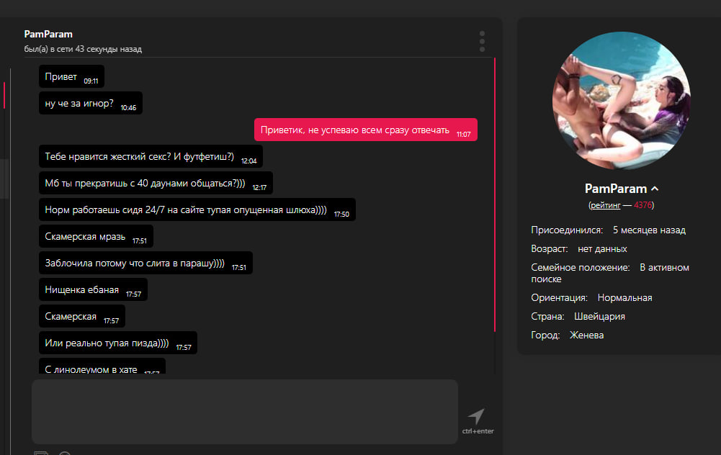Click the PamParam username in profile panel
This screenshot has height=455, width=721.
[x=615, y=189]
